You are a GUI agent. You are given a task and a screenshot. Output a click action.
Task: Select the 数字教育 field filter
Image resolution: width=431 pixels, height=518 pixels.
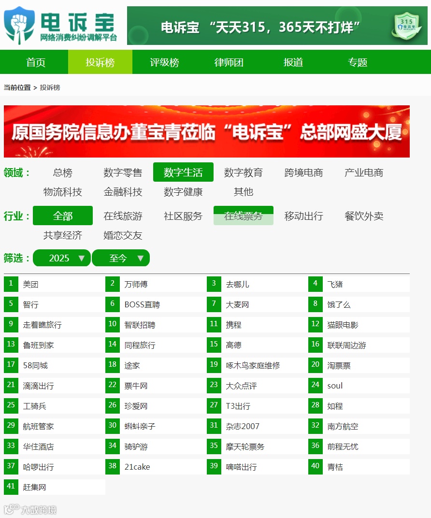[244, 173]
